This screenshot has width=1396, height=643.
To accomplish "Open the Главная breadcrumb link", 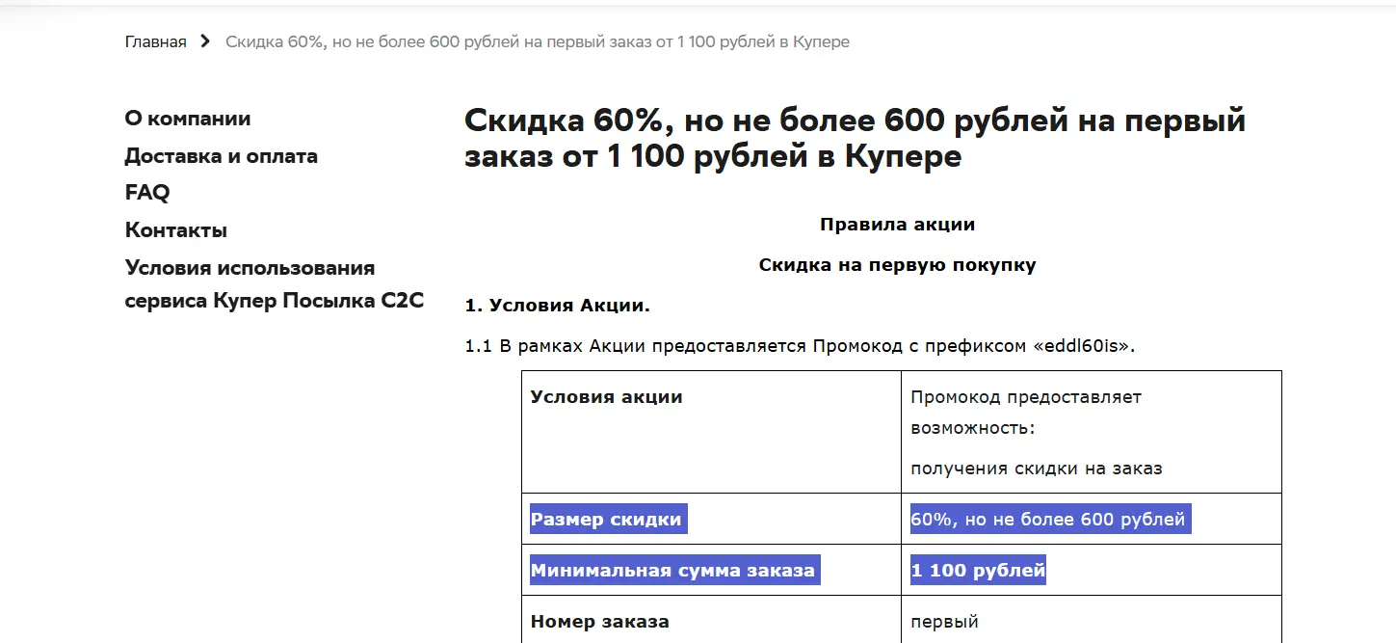I will coord(155,41).
